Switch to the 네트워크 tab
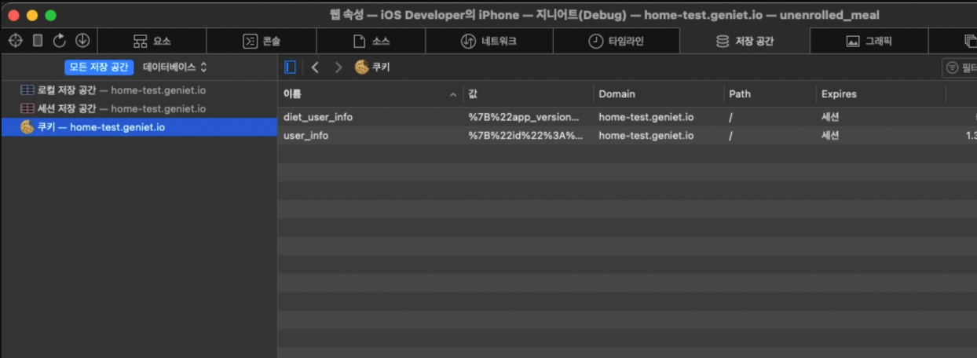 click(x=488, y=42)
